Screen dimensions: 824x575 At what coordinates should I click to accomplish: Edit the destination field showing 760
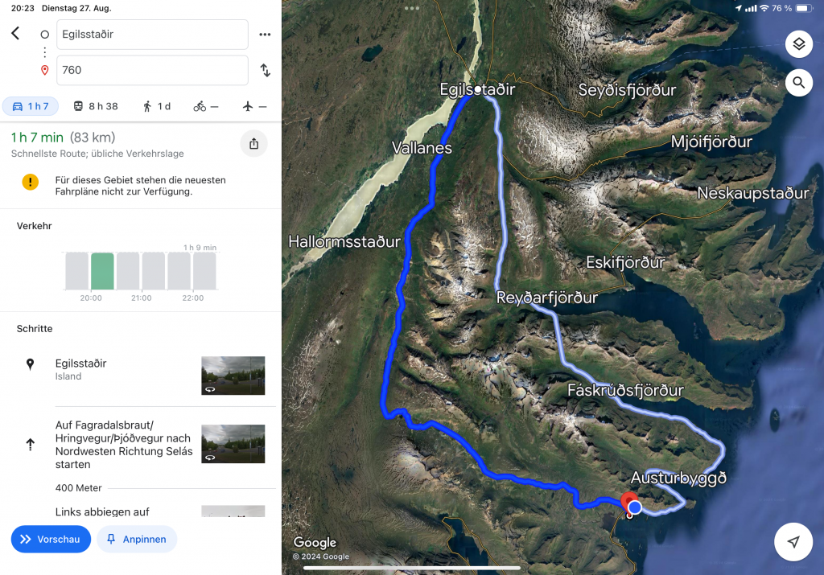pos(152,70)
